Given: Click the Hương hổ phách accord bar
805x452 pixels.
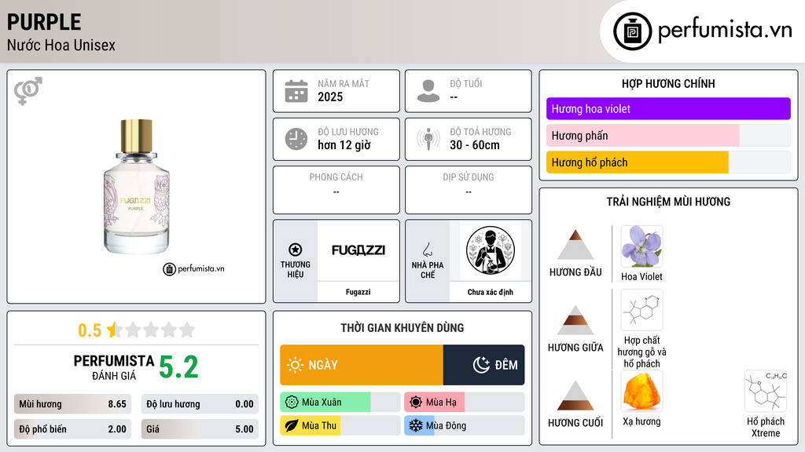Looking at the screenshot, I should [668, 162].
